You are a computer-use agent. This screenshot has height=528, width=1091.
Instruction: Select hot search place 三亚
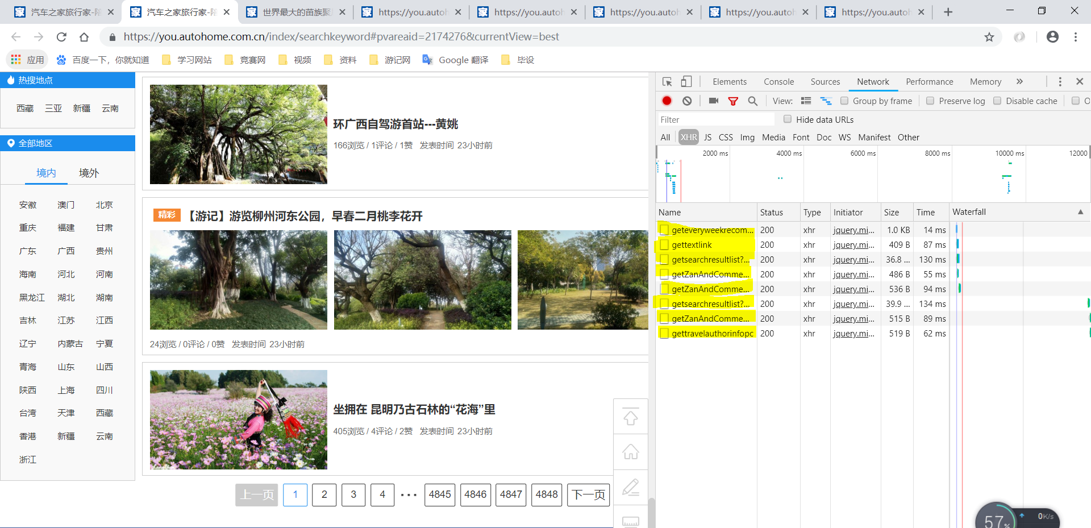53,108
